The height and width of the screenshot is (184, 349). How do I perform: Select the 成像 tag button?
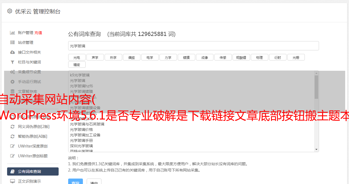[204, 57]
